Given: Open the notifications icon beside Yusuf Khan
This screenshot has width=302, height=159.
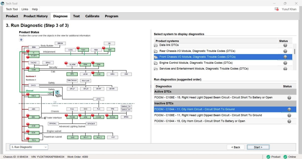Looking at the screenshot, I should pyautogui.click(x=277, y=9).
